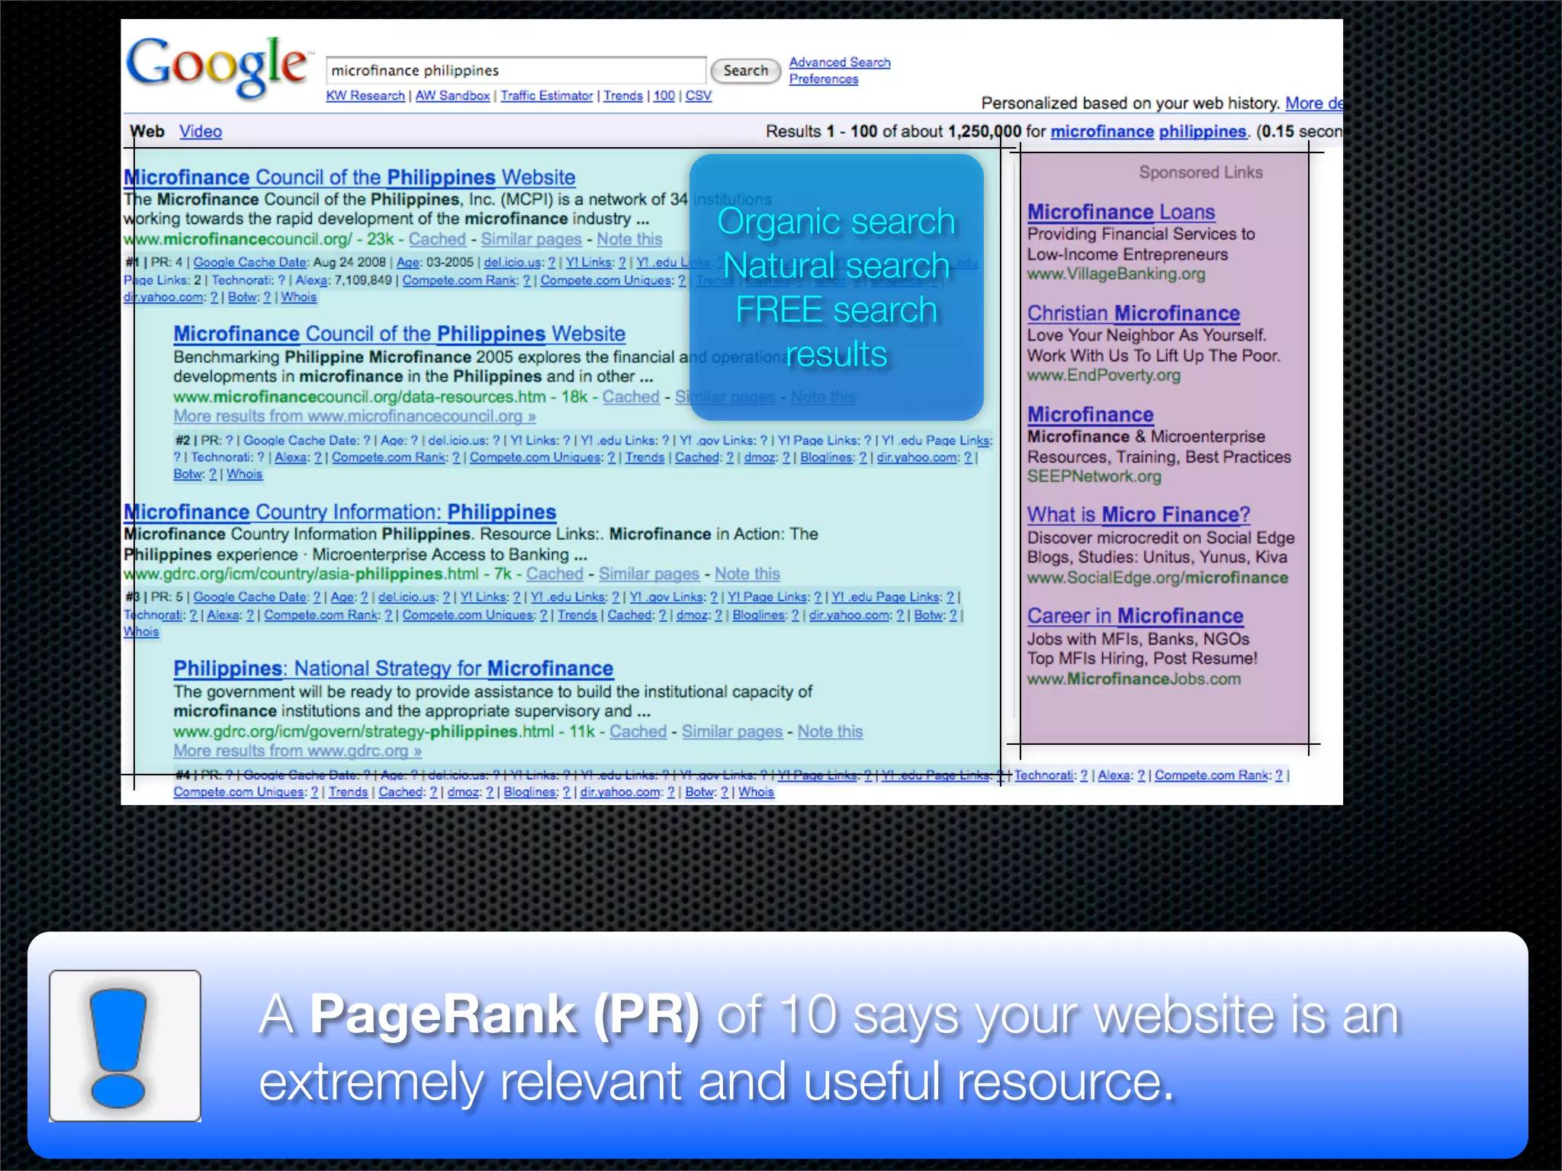Open Christian Microfinance sponsored link
The image size is (1562, 1171).
pyautogui.click(x=1133, y=313)
